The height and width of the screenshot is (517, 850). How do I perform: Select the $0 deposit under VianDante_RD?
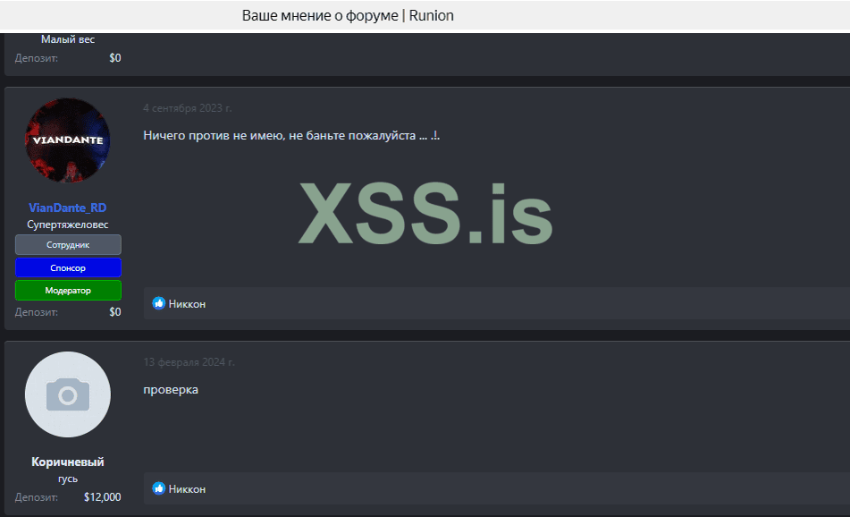115,312
